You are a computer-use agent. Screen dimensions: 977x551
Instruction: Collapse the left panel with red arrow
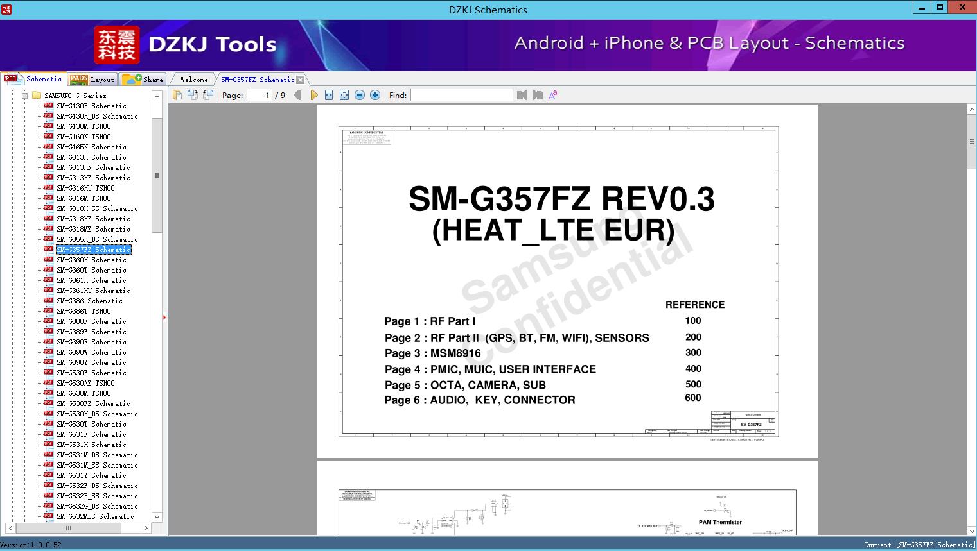pyautogui.click(x=164, y=318)
